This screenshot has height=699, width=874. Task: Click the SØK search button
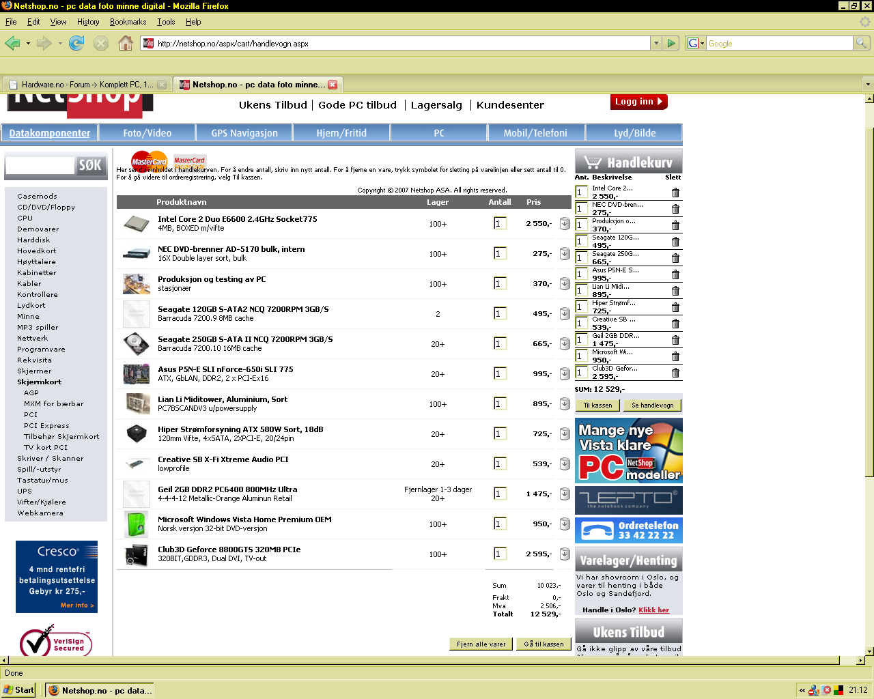pos(90,165)
